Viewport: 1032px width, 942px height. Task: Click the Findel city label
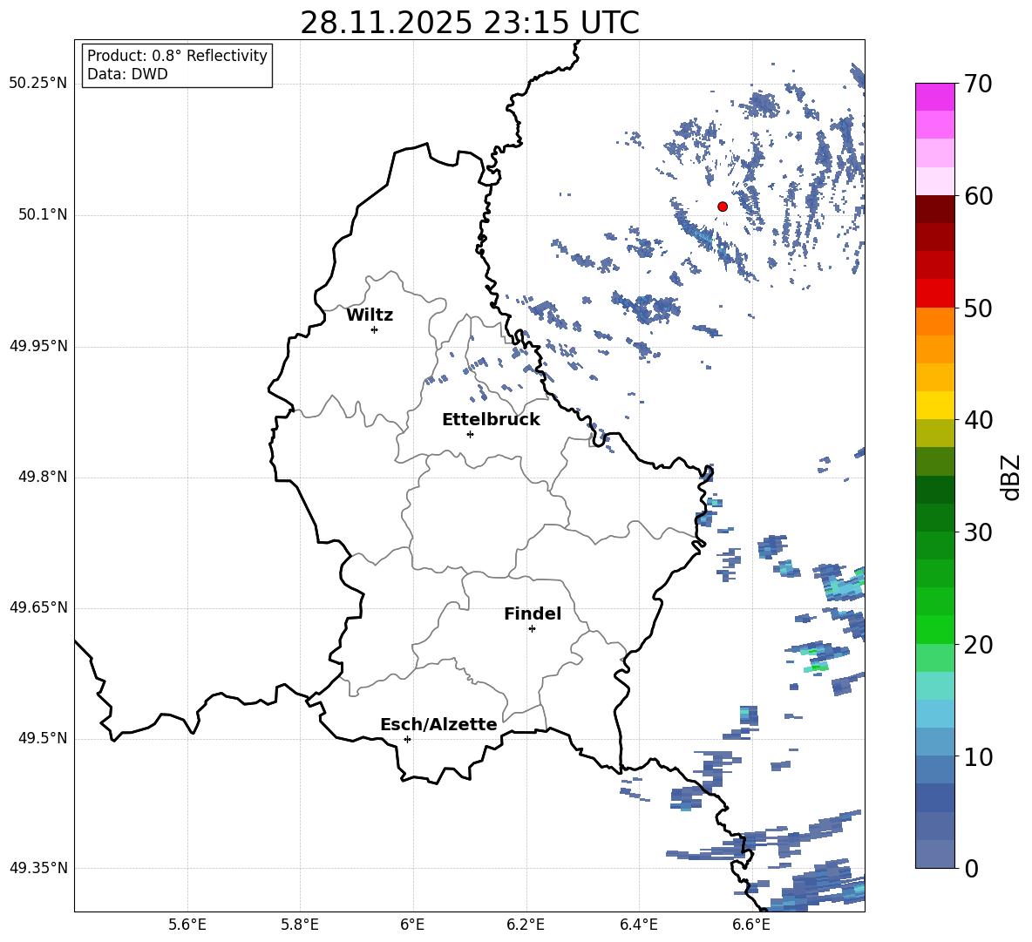pyautogui.click(x=533, y=613)
